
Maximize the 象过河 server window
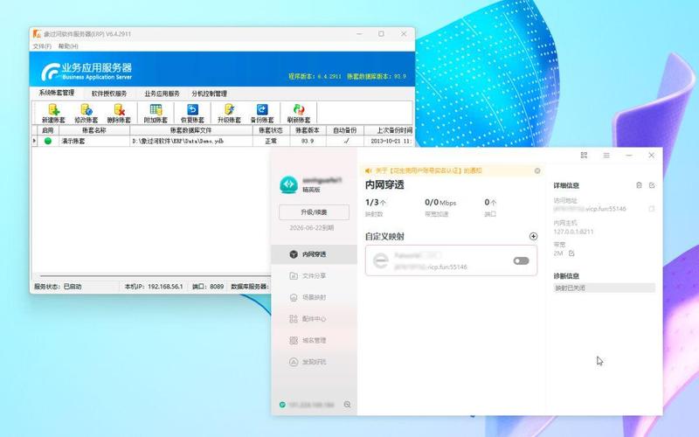[x=381, y=34]
